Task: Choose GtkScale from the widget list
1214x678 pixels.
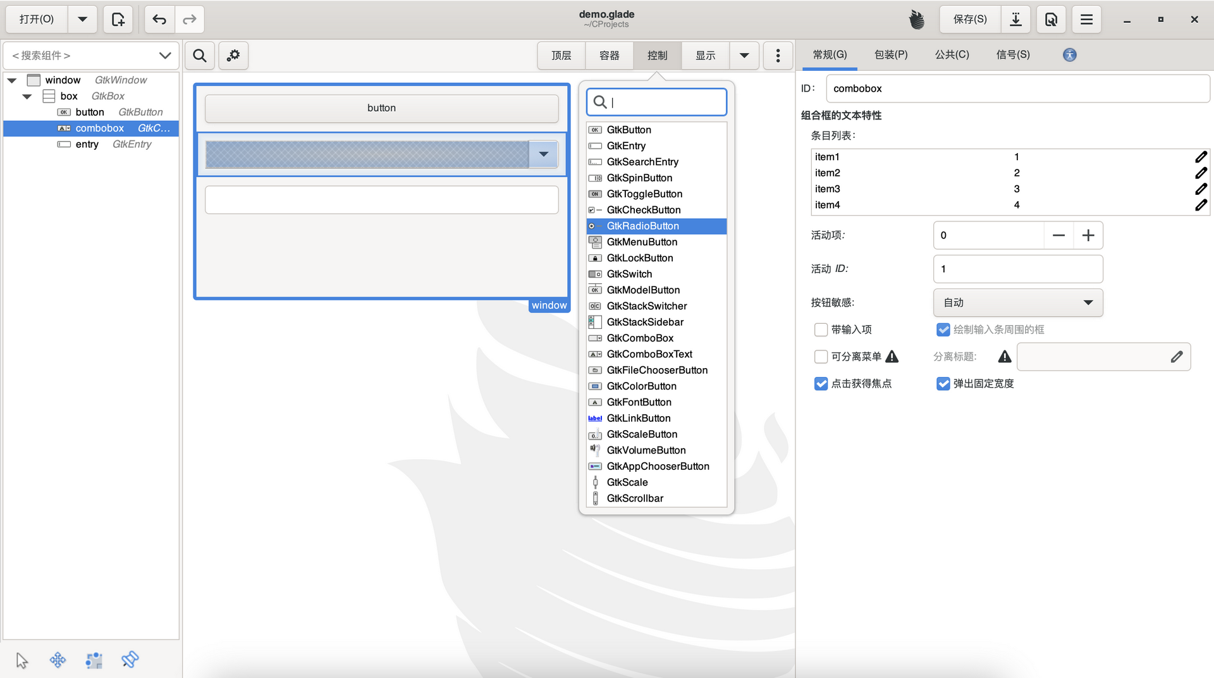Action: coord(656,483)
